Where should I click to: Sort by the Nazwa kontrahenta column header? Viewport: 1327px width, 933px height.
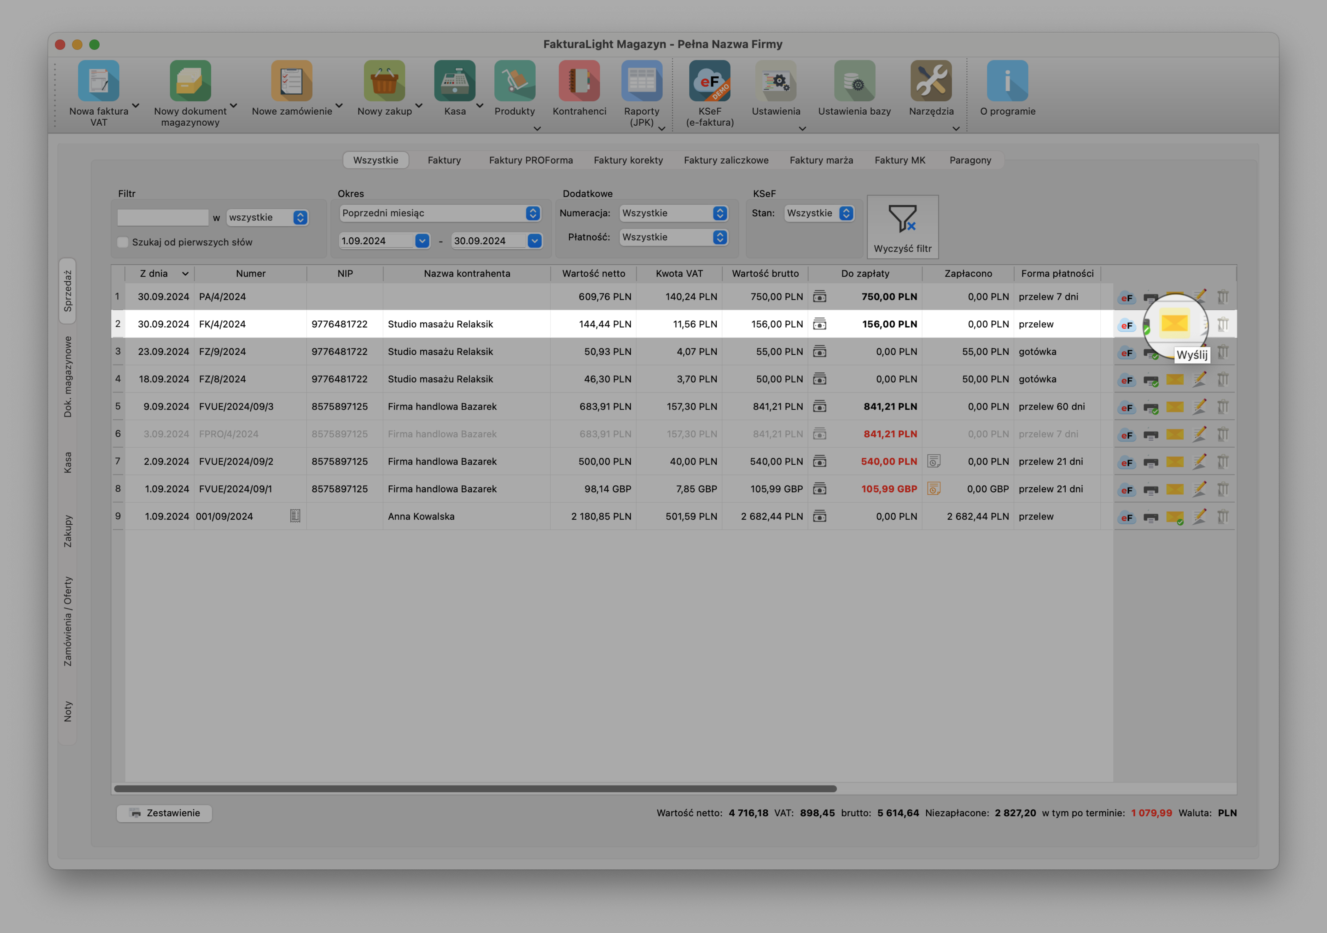point(466,273)
